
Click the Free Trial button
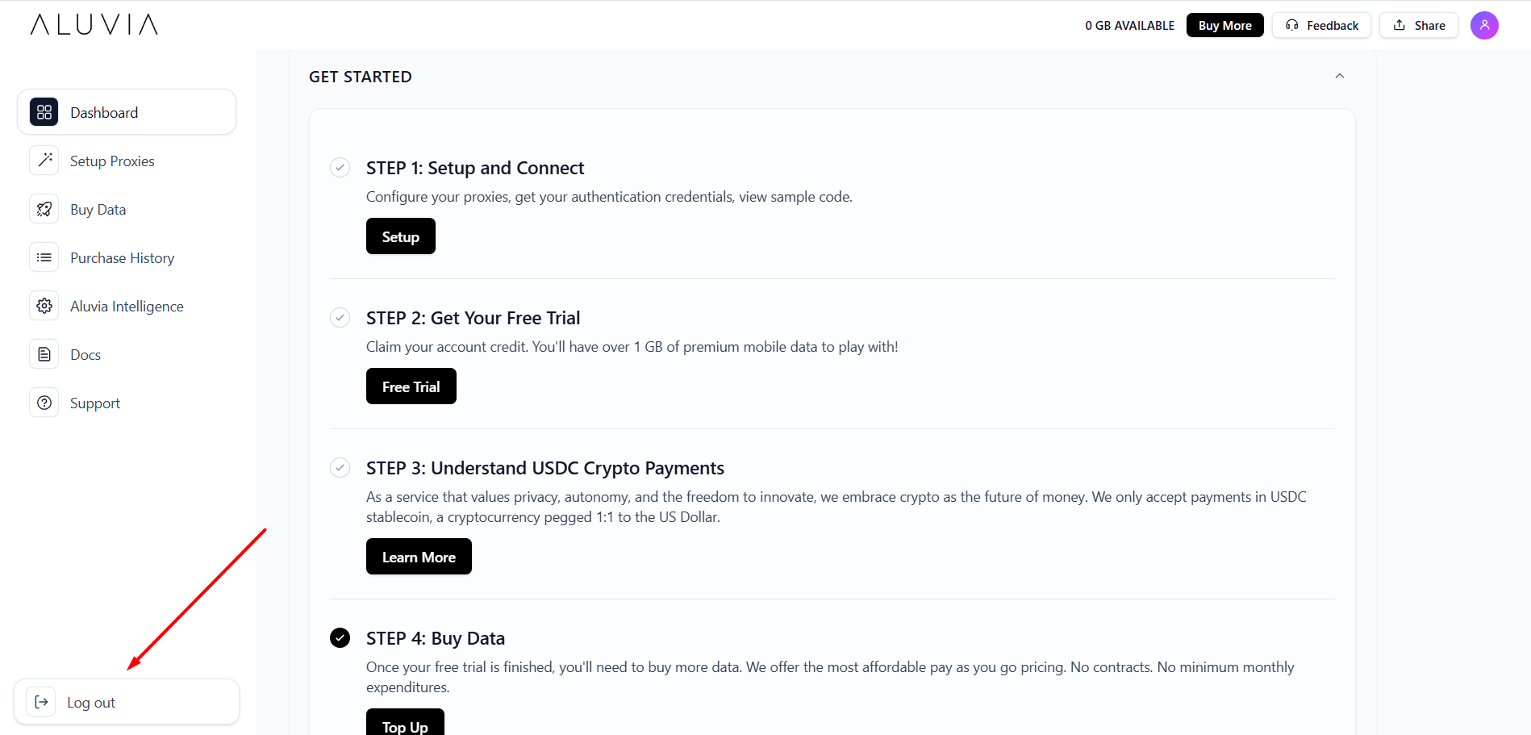pyautogui.click(x=411, y=386)
